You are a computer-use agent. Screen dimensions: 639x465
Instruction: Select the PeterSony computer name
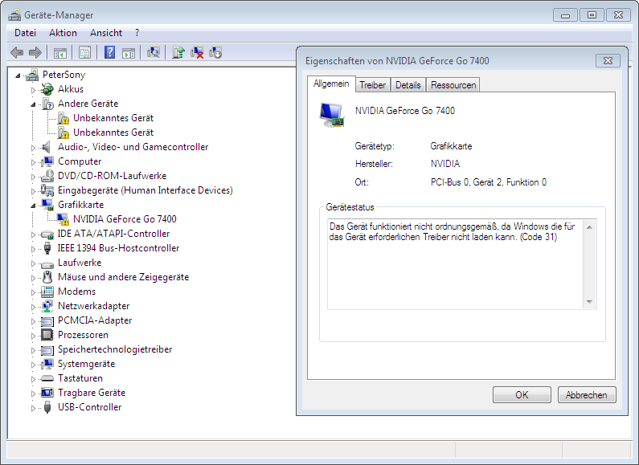click(63, 75)
